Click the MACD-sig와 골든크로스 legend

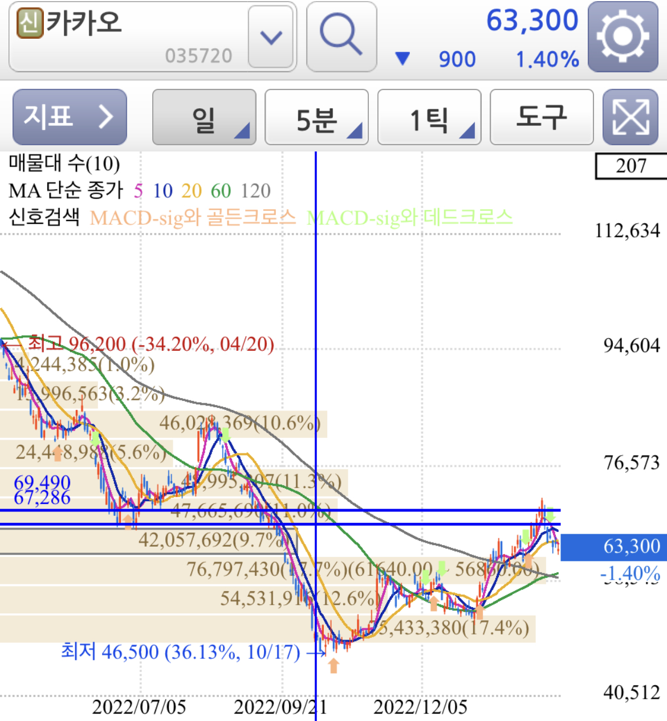click(193, 218)
